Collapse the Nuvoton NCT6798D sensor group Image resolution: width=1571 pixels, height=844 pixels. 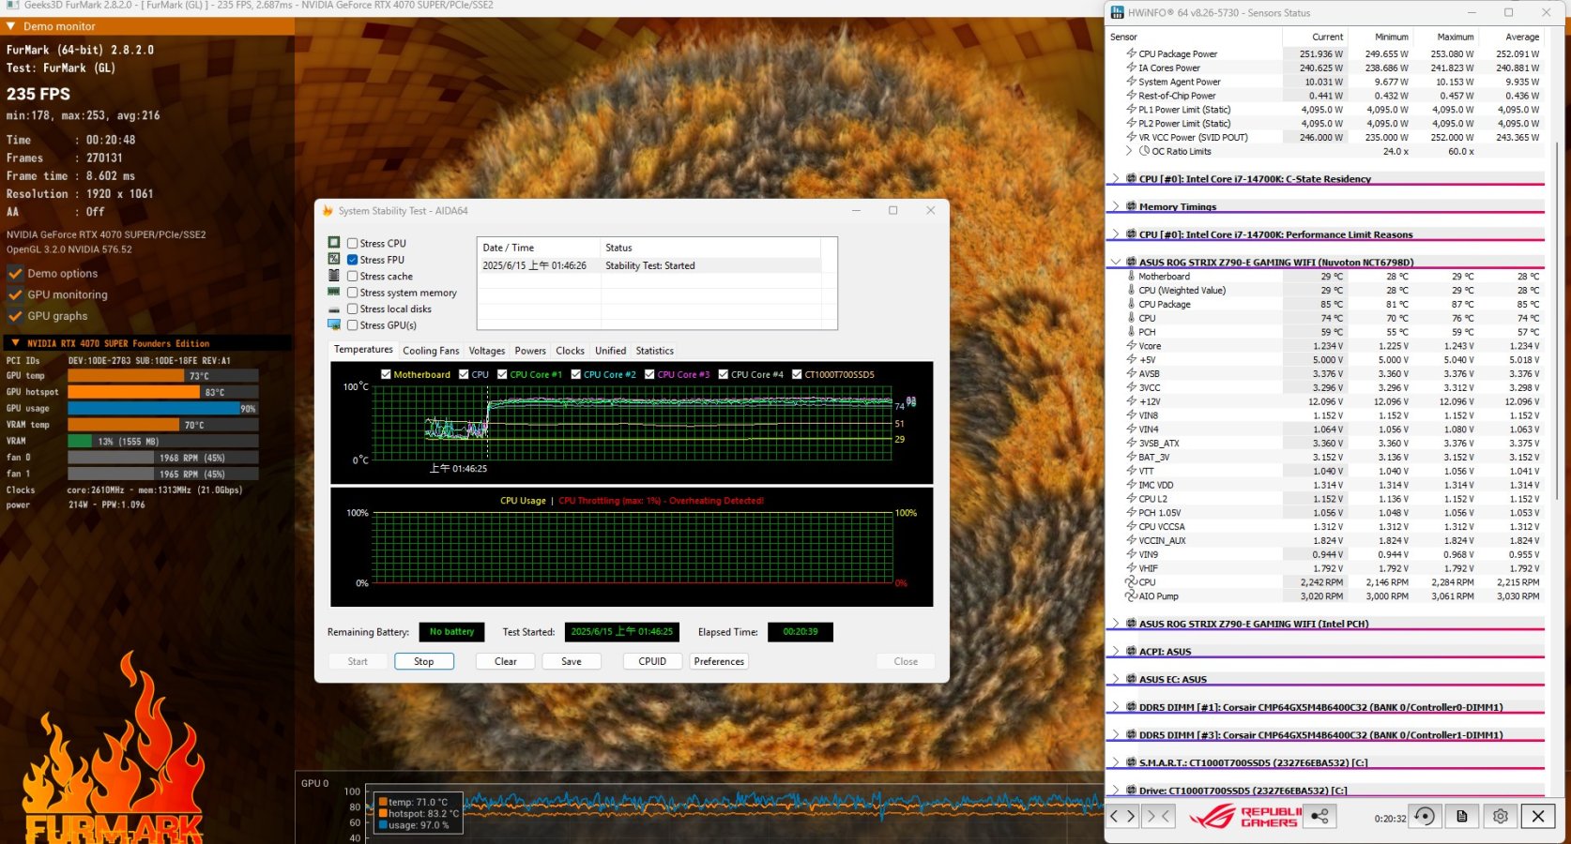click(x=1116, y=262)
